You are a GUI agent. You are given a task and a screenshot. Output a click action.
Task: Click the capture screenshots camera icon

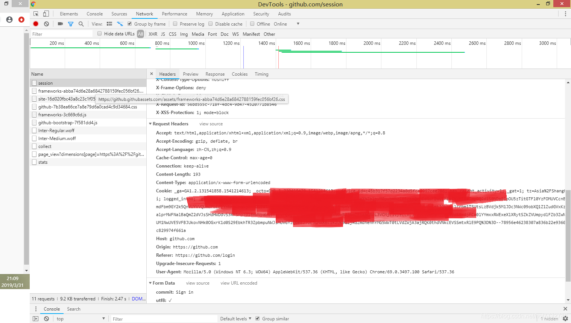pos(60,24)
